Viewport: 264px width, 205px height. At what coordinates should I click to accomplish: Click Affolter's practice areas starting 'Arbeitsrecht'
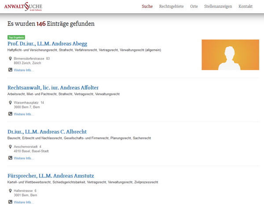pos(63,94)
